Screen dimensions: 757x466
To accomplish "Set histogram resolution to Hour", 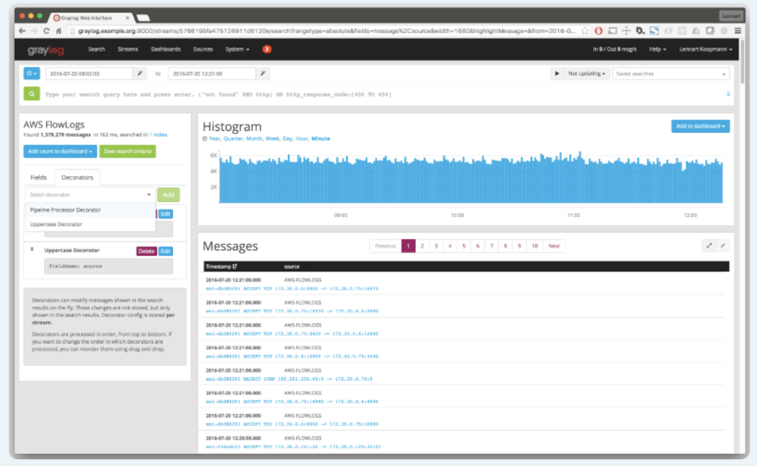I will click(302, 139).
